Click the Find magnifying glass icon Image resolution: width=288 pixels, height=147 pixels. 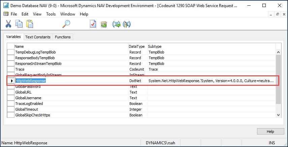[66, 24]
